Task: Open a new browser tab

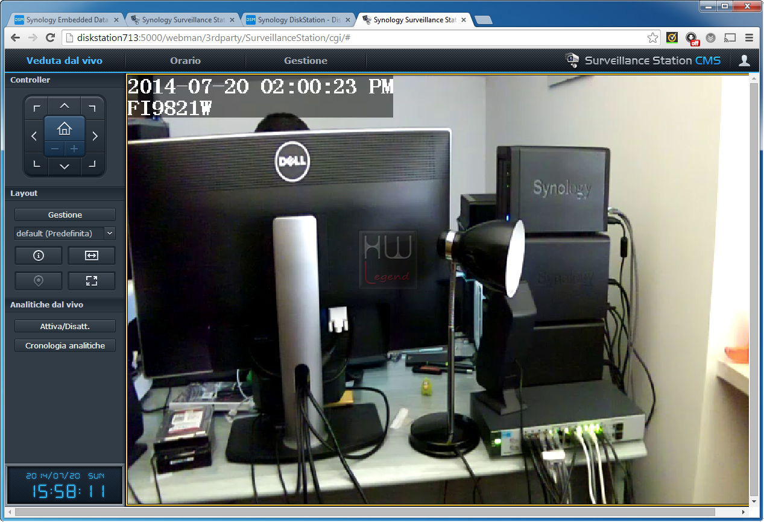Action: coord(484,20)
